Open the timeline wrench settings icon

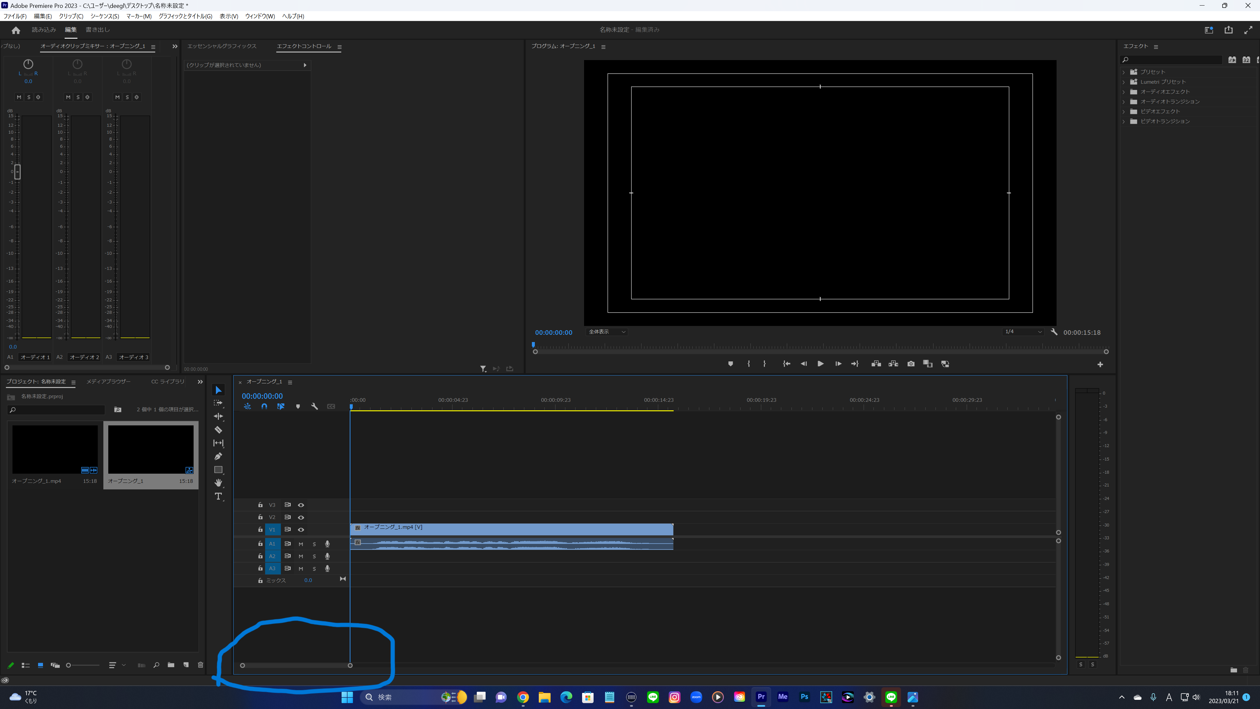[315, 407]
